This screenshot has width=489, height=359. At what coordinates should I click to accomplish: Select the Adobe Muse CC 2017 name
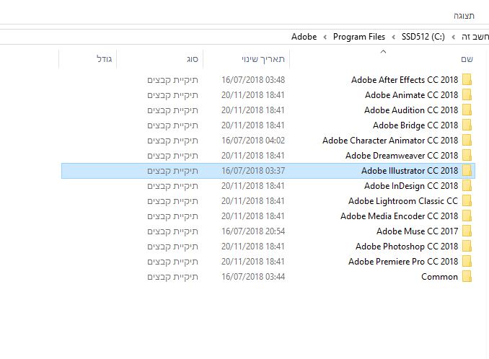pyautogui.click(x=418, y=231)
